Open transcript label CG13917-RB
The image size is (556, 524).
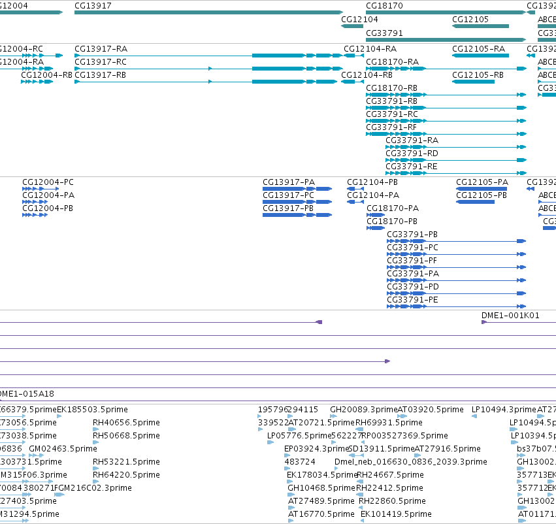pos(101,75)
